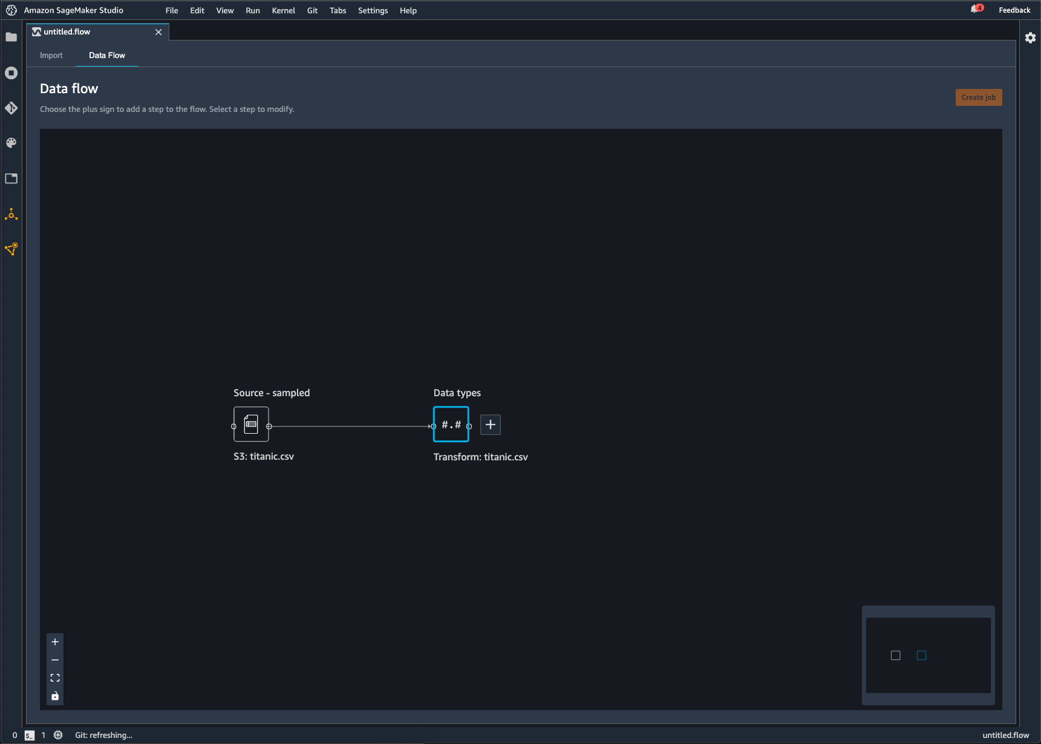Select the SageMaker components and registries icon

(x=11, y=214)
